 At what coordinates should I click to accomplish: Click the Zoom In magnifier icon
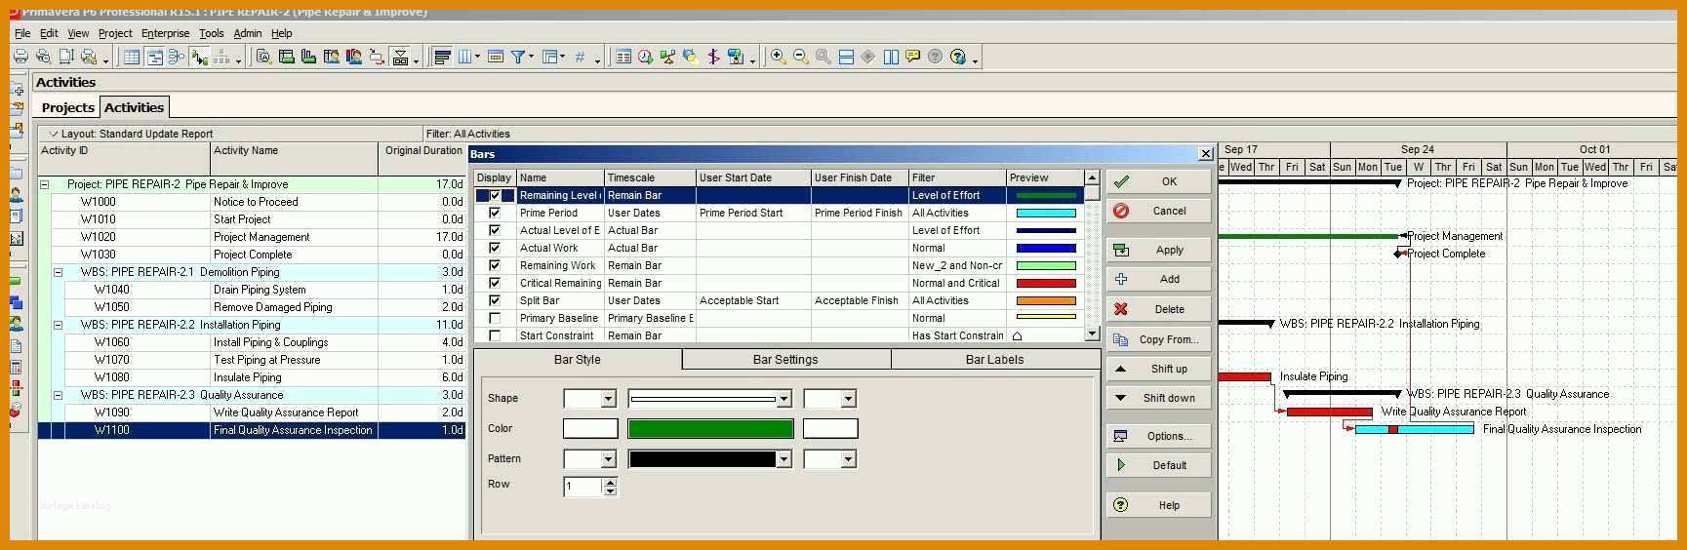pyautogui.click(x=777, y=57)
